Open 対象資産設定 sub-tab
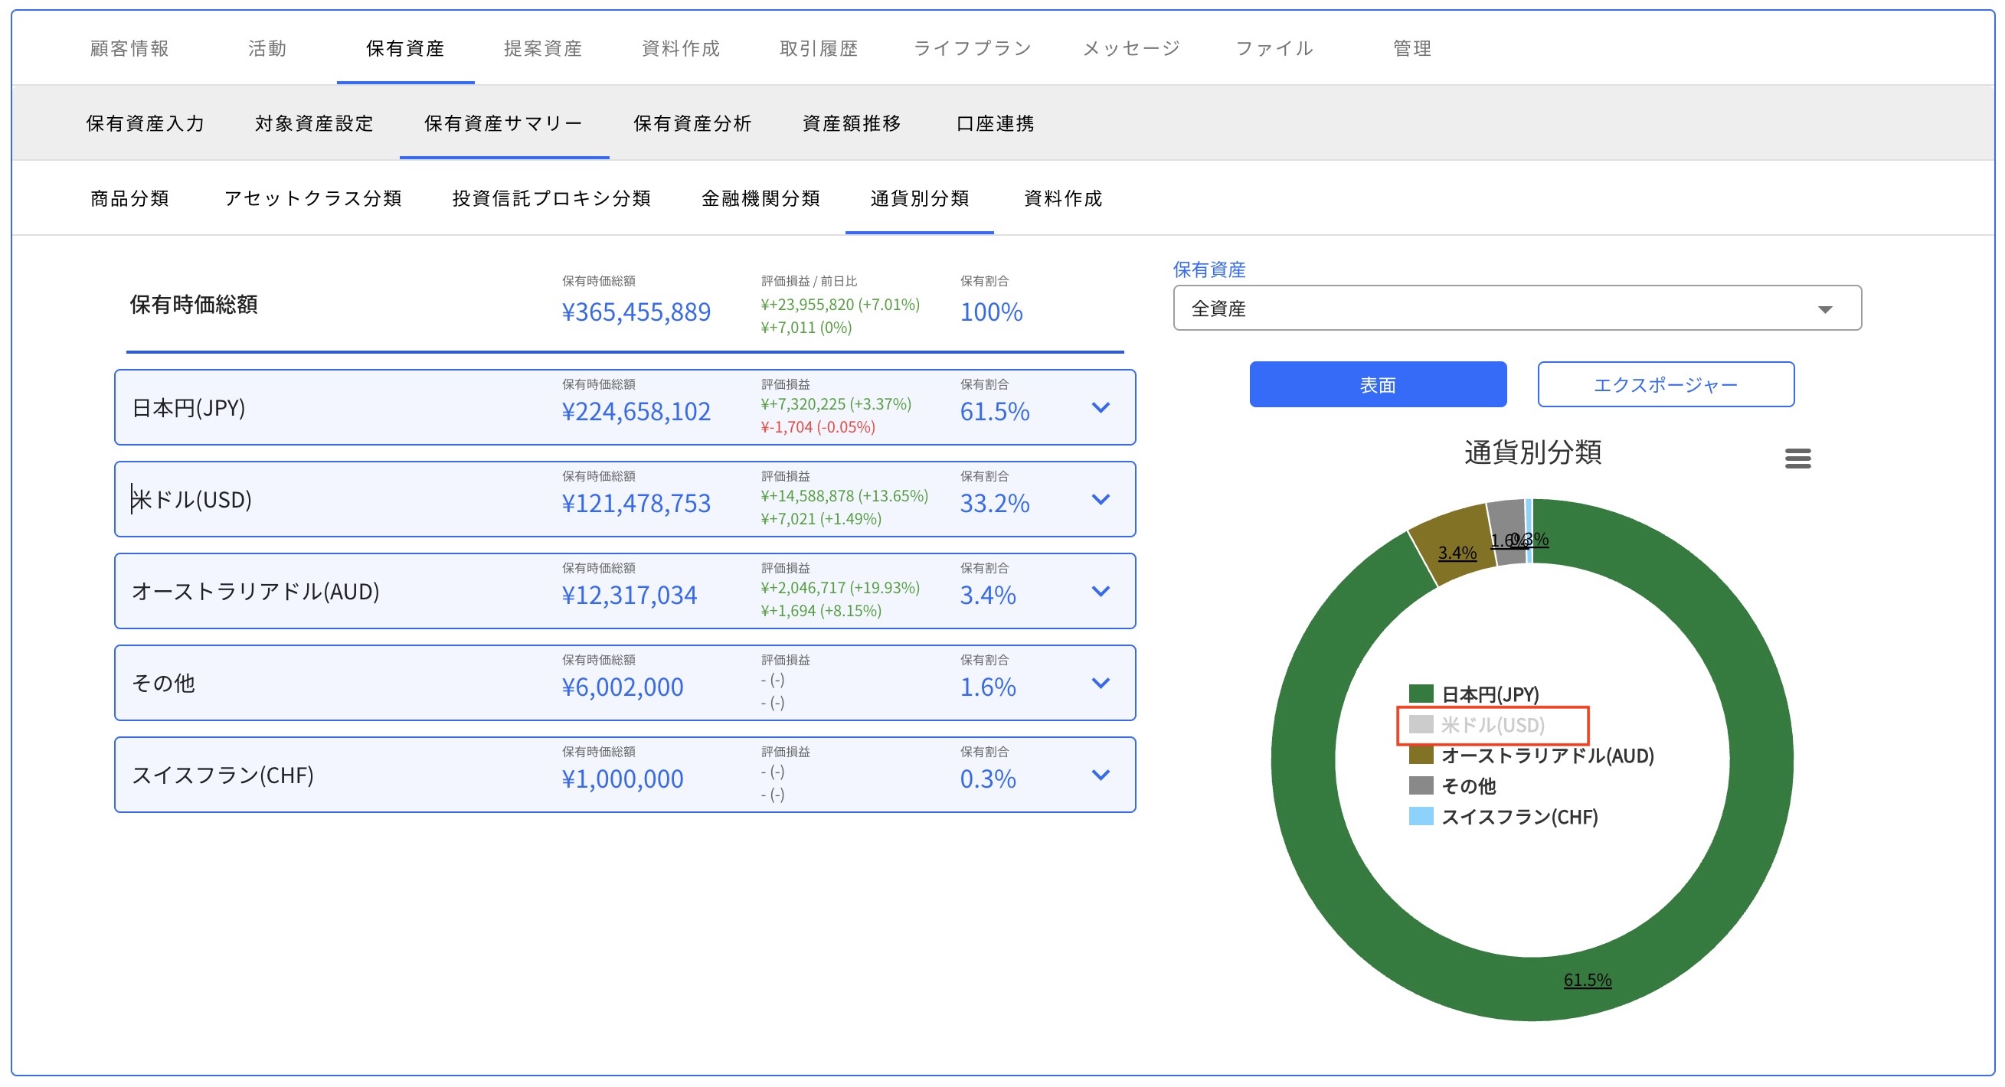The image size is (2005, 1087). pos(315,124)
